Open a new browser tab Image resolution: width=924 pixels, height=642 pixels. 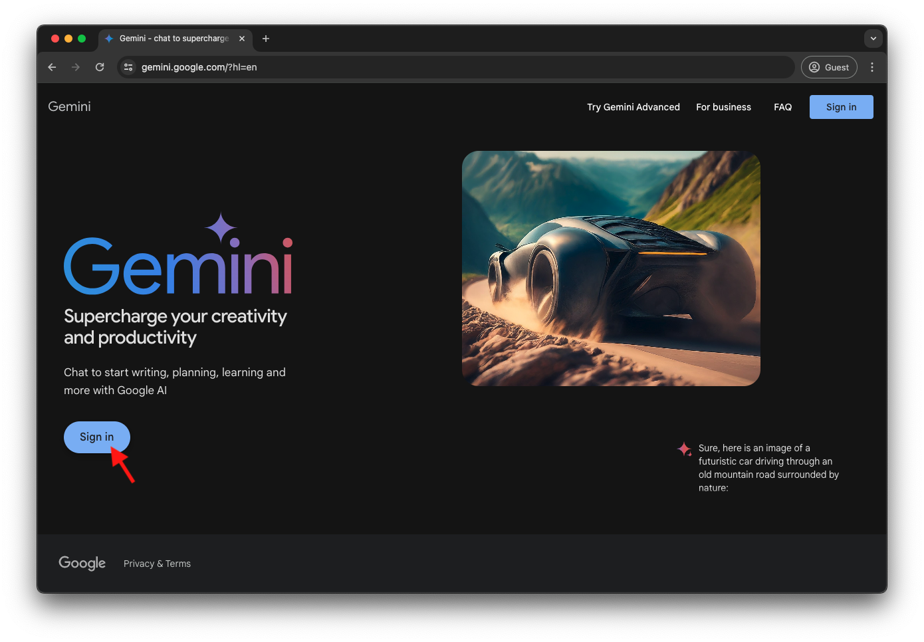point(266,39)
